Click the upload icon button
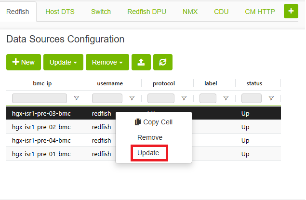306x200 pixels. 141,62
